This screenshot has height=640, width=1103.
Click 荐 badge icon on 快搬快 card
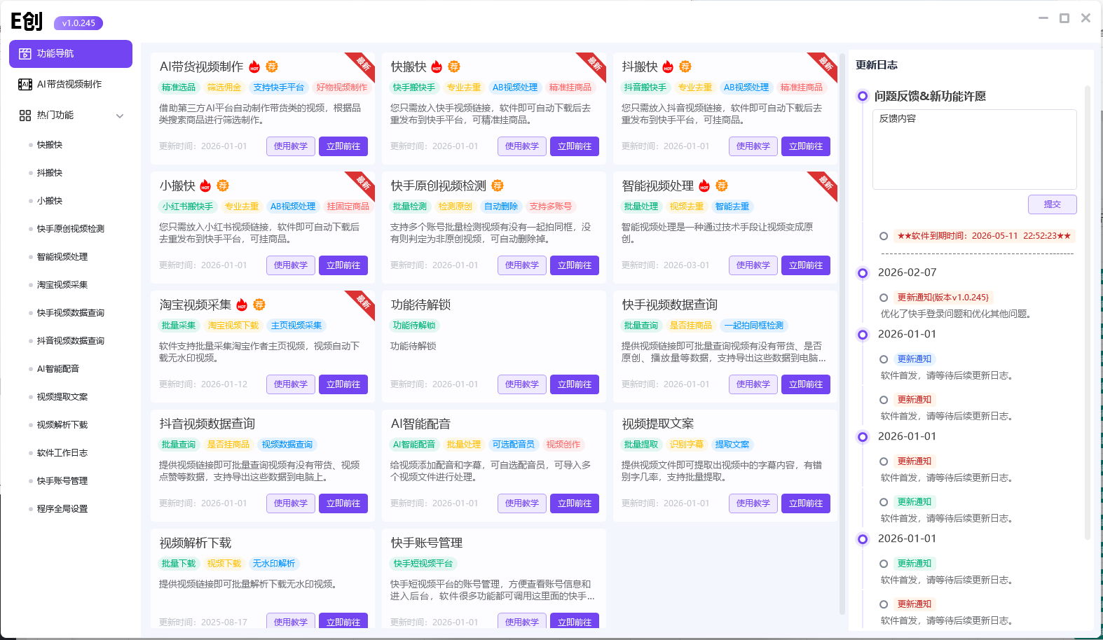[x=454, y=67]
